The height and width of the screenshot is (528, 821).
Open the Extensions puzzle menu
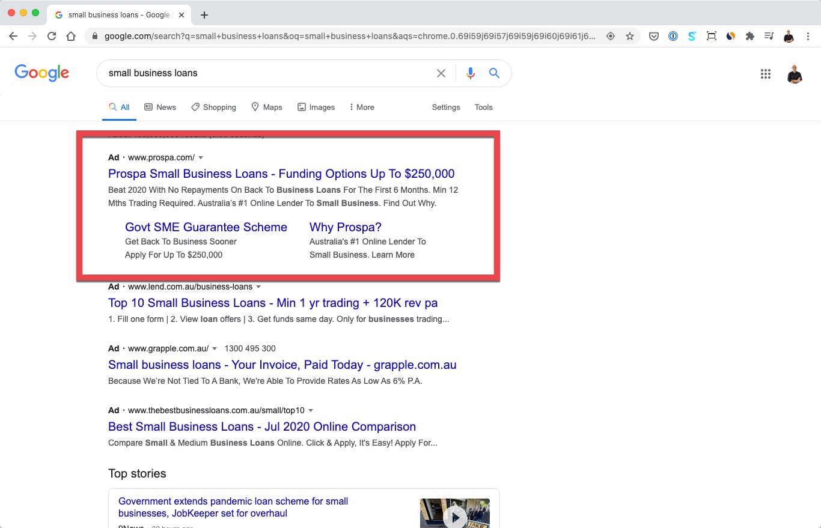tap(750, 36)
